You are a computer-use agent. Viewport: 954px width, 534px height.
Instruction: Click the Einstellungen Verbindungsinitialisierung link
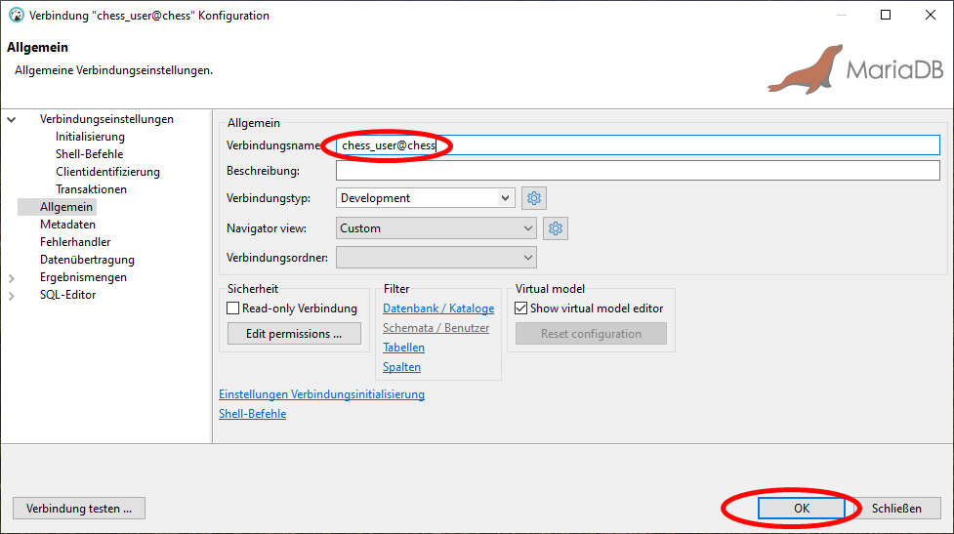[321, 394]
